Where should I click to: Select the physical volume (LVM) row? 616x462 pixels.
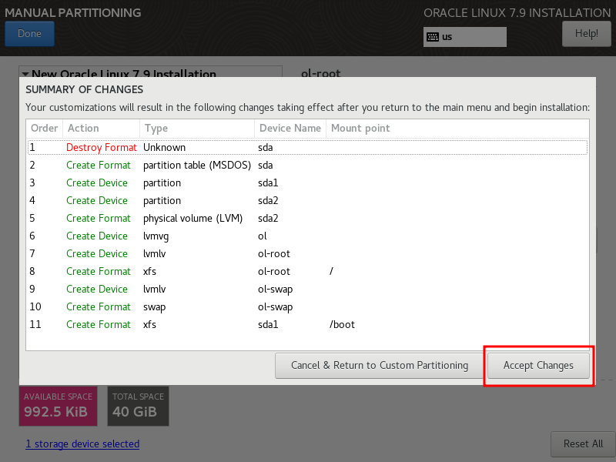click(x=307, y=219)
